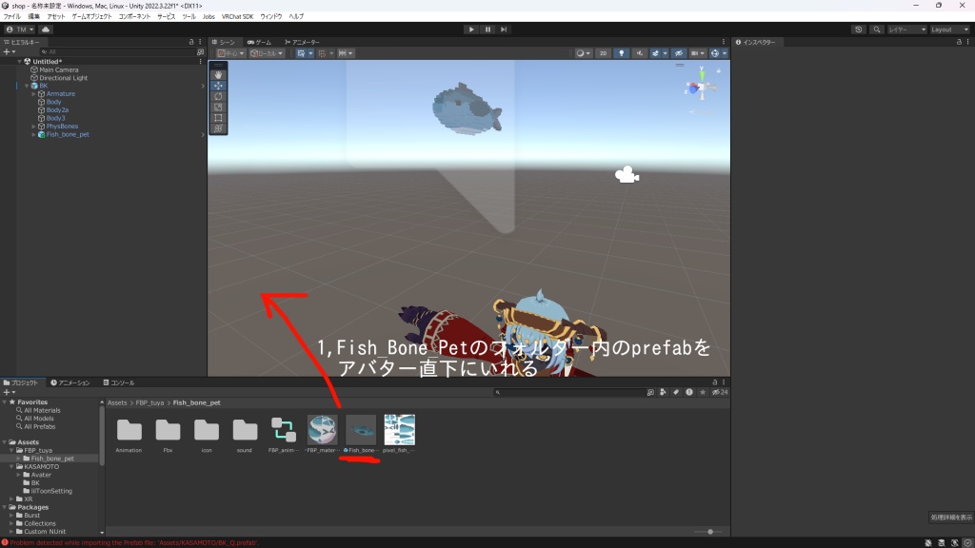Click the FBP_tuya breadcrumb link
This screenshot has width=975, height=548.
(149, 402)
